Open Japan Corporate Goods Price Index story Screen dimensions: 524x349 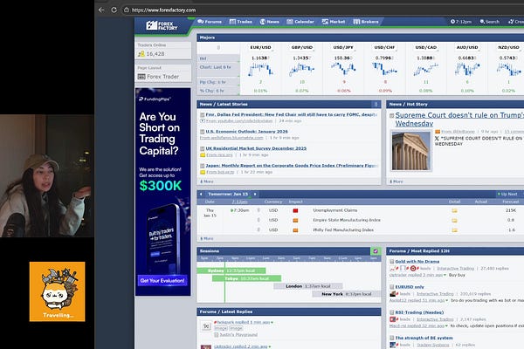point(292,165)
